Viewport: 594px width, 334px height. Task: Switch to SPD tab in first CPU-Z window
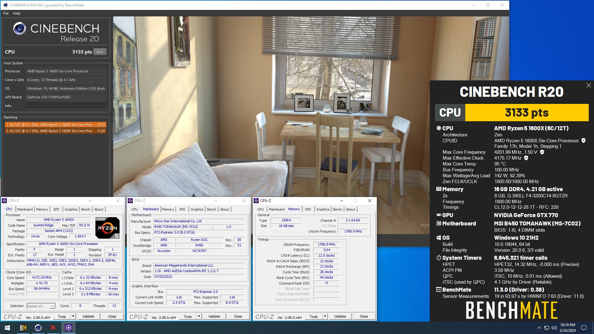click(56, 209)
